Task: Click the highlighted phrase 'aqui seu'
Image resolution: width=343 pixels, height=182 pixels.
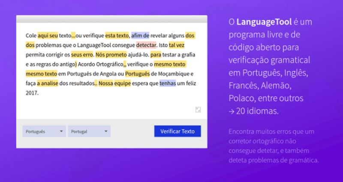Action: point(48,36)
